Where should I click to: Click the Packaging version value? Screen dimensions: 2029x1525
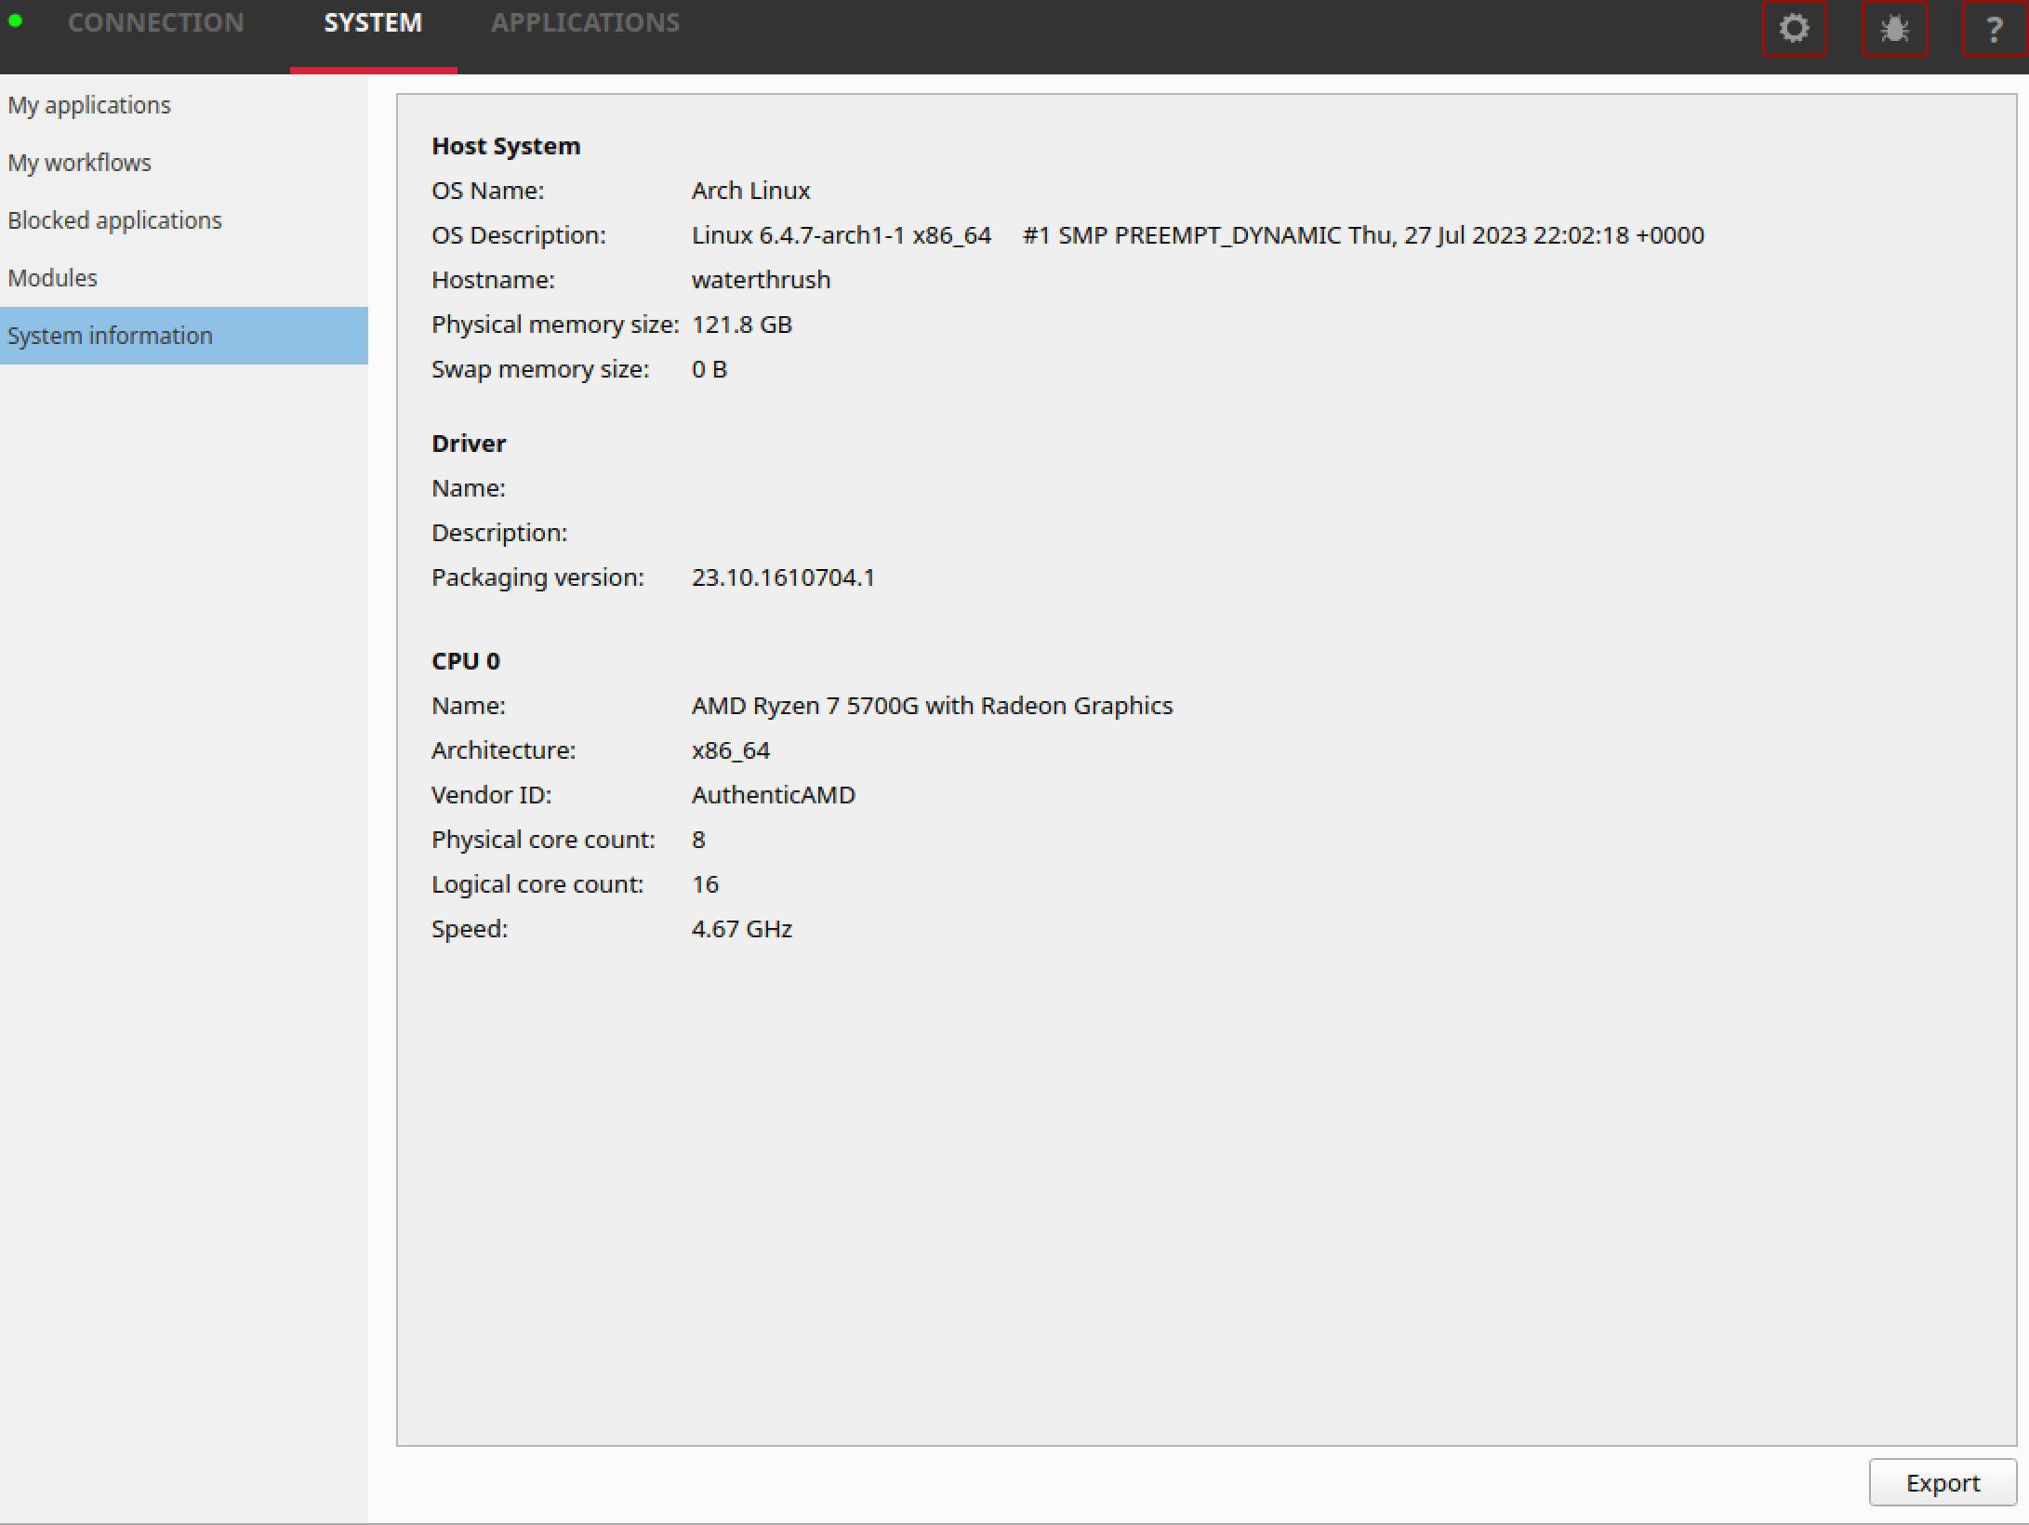point(783,577)
